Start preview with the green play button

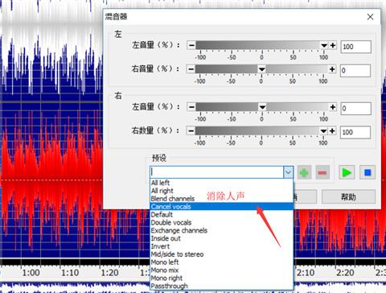pyautogui.click(x=347, y=172)
